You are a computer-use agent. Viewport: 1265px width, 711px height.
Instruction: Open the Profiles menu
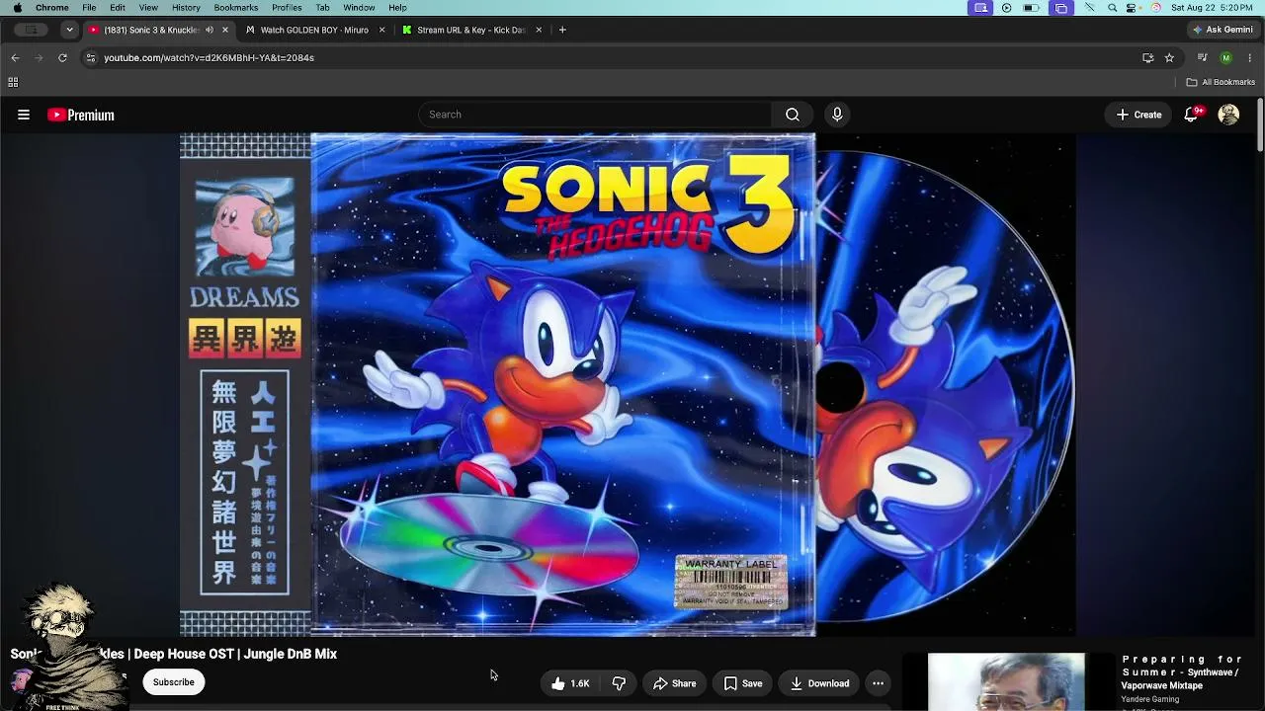[x=287, y=8]
